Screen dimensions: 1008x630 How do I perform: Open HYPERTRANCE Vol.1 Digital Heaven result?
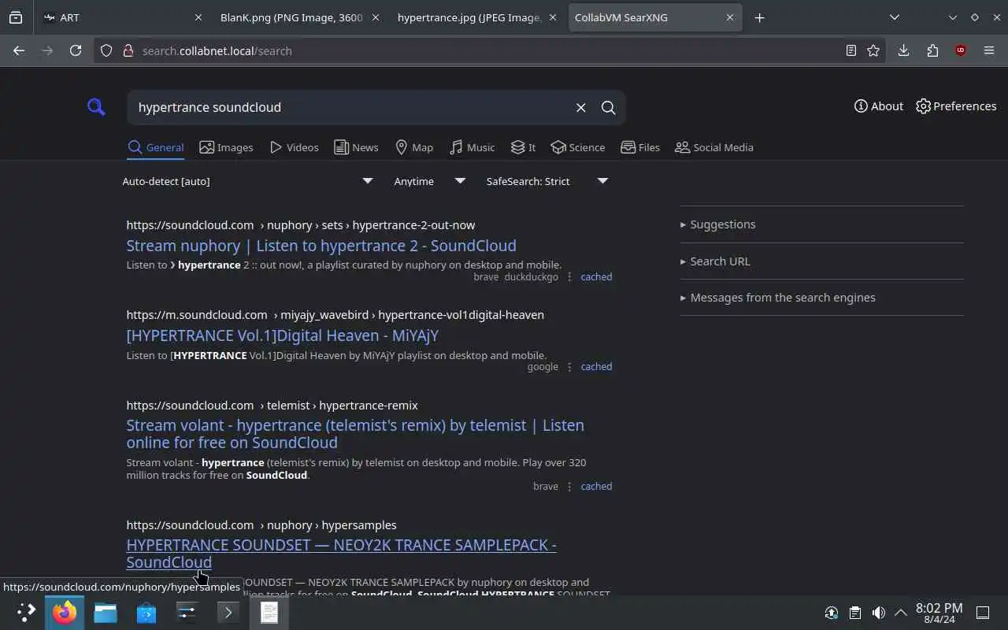point(282,335)
